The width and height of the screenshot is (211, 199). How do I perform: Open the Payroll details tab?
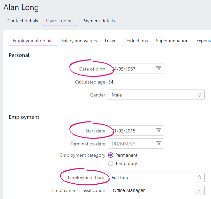pyautogui.click(x=60, y=21)
